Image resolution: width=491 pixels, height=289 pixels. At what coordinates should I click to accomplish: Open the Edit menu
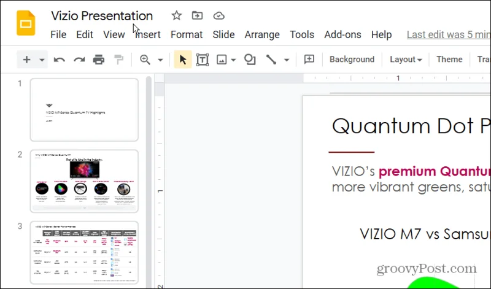pos(85,34)
